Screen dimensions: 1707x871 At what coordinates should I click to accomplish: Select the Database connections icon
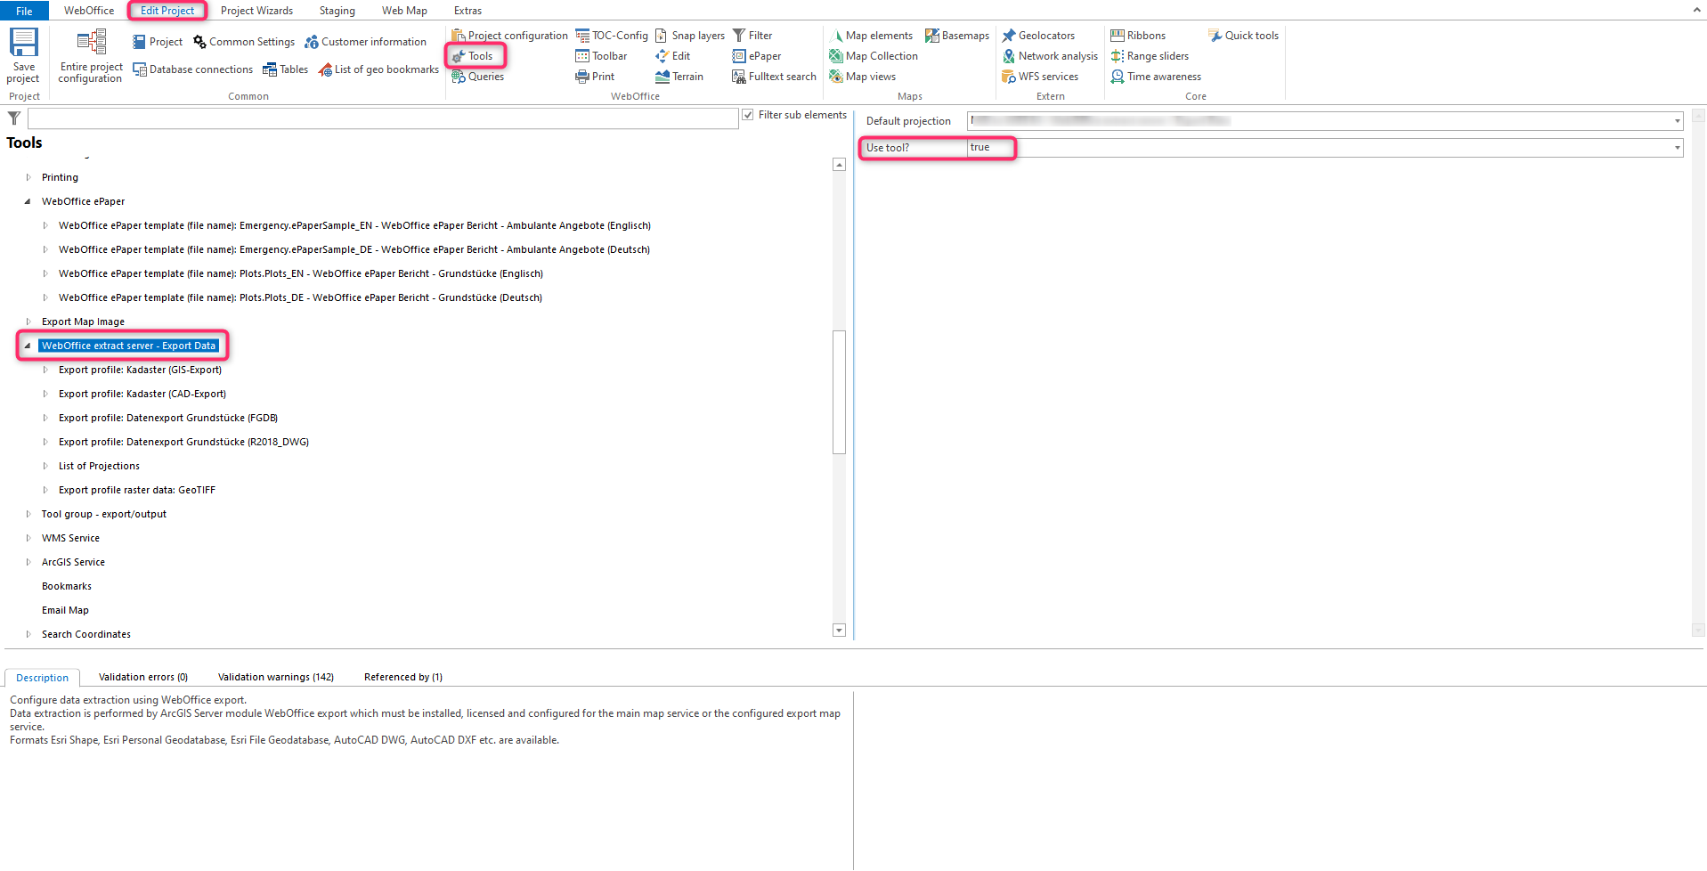pos(192,69)
